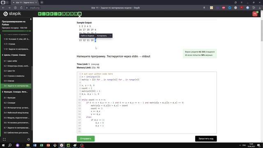Select highlighted lesson 2.6 Задачи
Image resolution: width=263 pixels, height=148 pixels.
(x=16, y=86)
